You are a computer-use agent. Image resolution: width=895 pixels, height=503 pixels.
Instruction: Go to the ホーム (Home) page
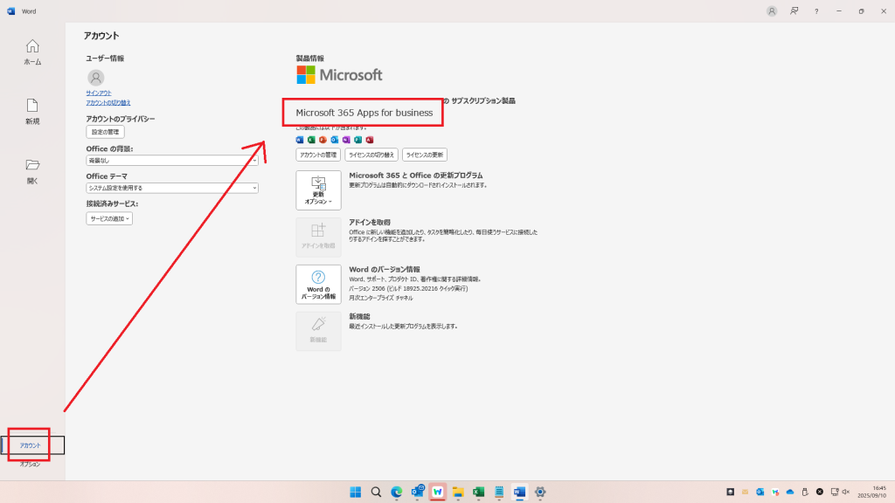(32, 52)
